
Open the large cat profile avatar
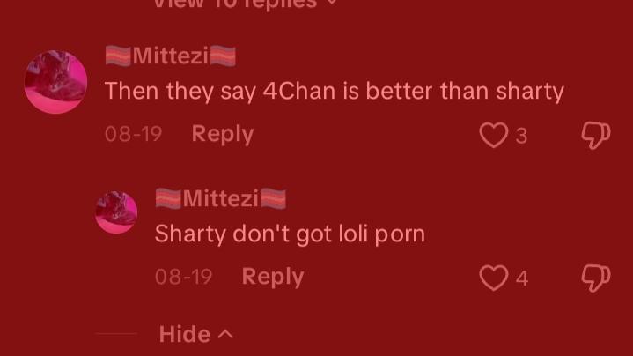tap(55, 82)
